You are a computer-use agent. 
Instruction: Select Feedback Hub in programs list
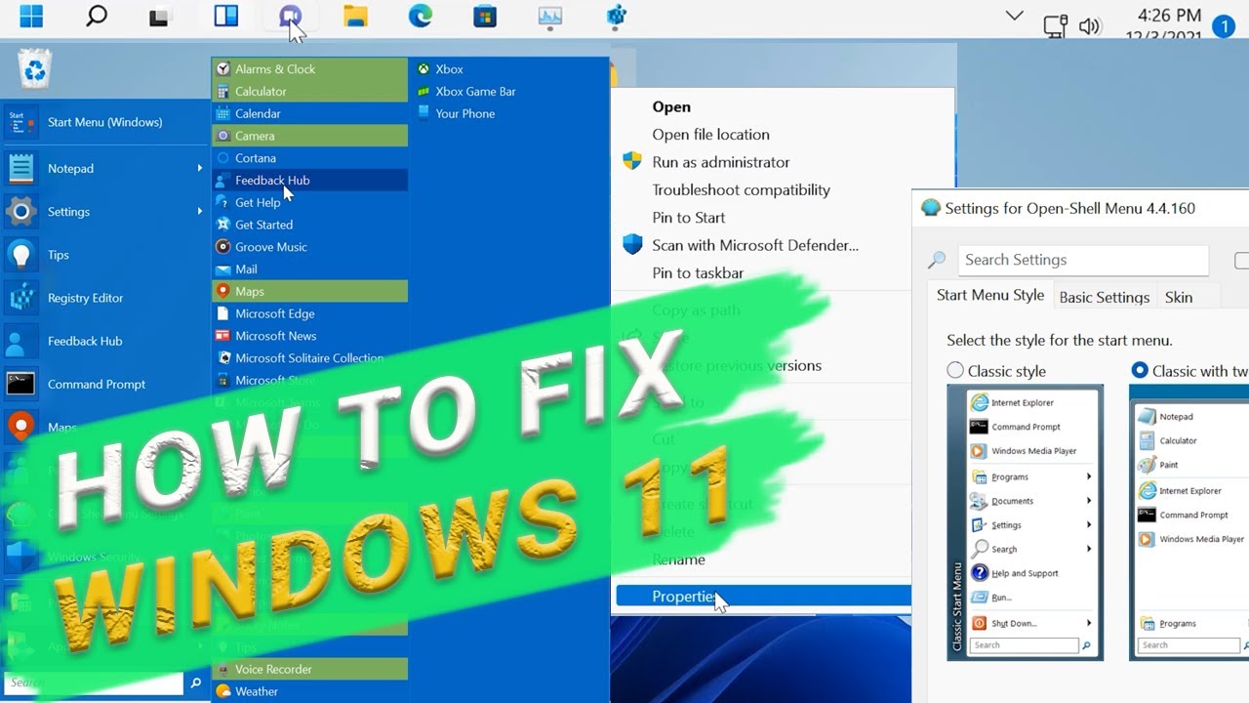point(310,180)
